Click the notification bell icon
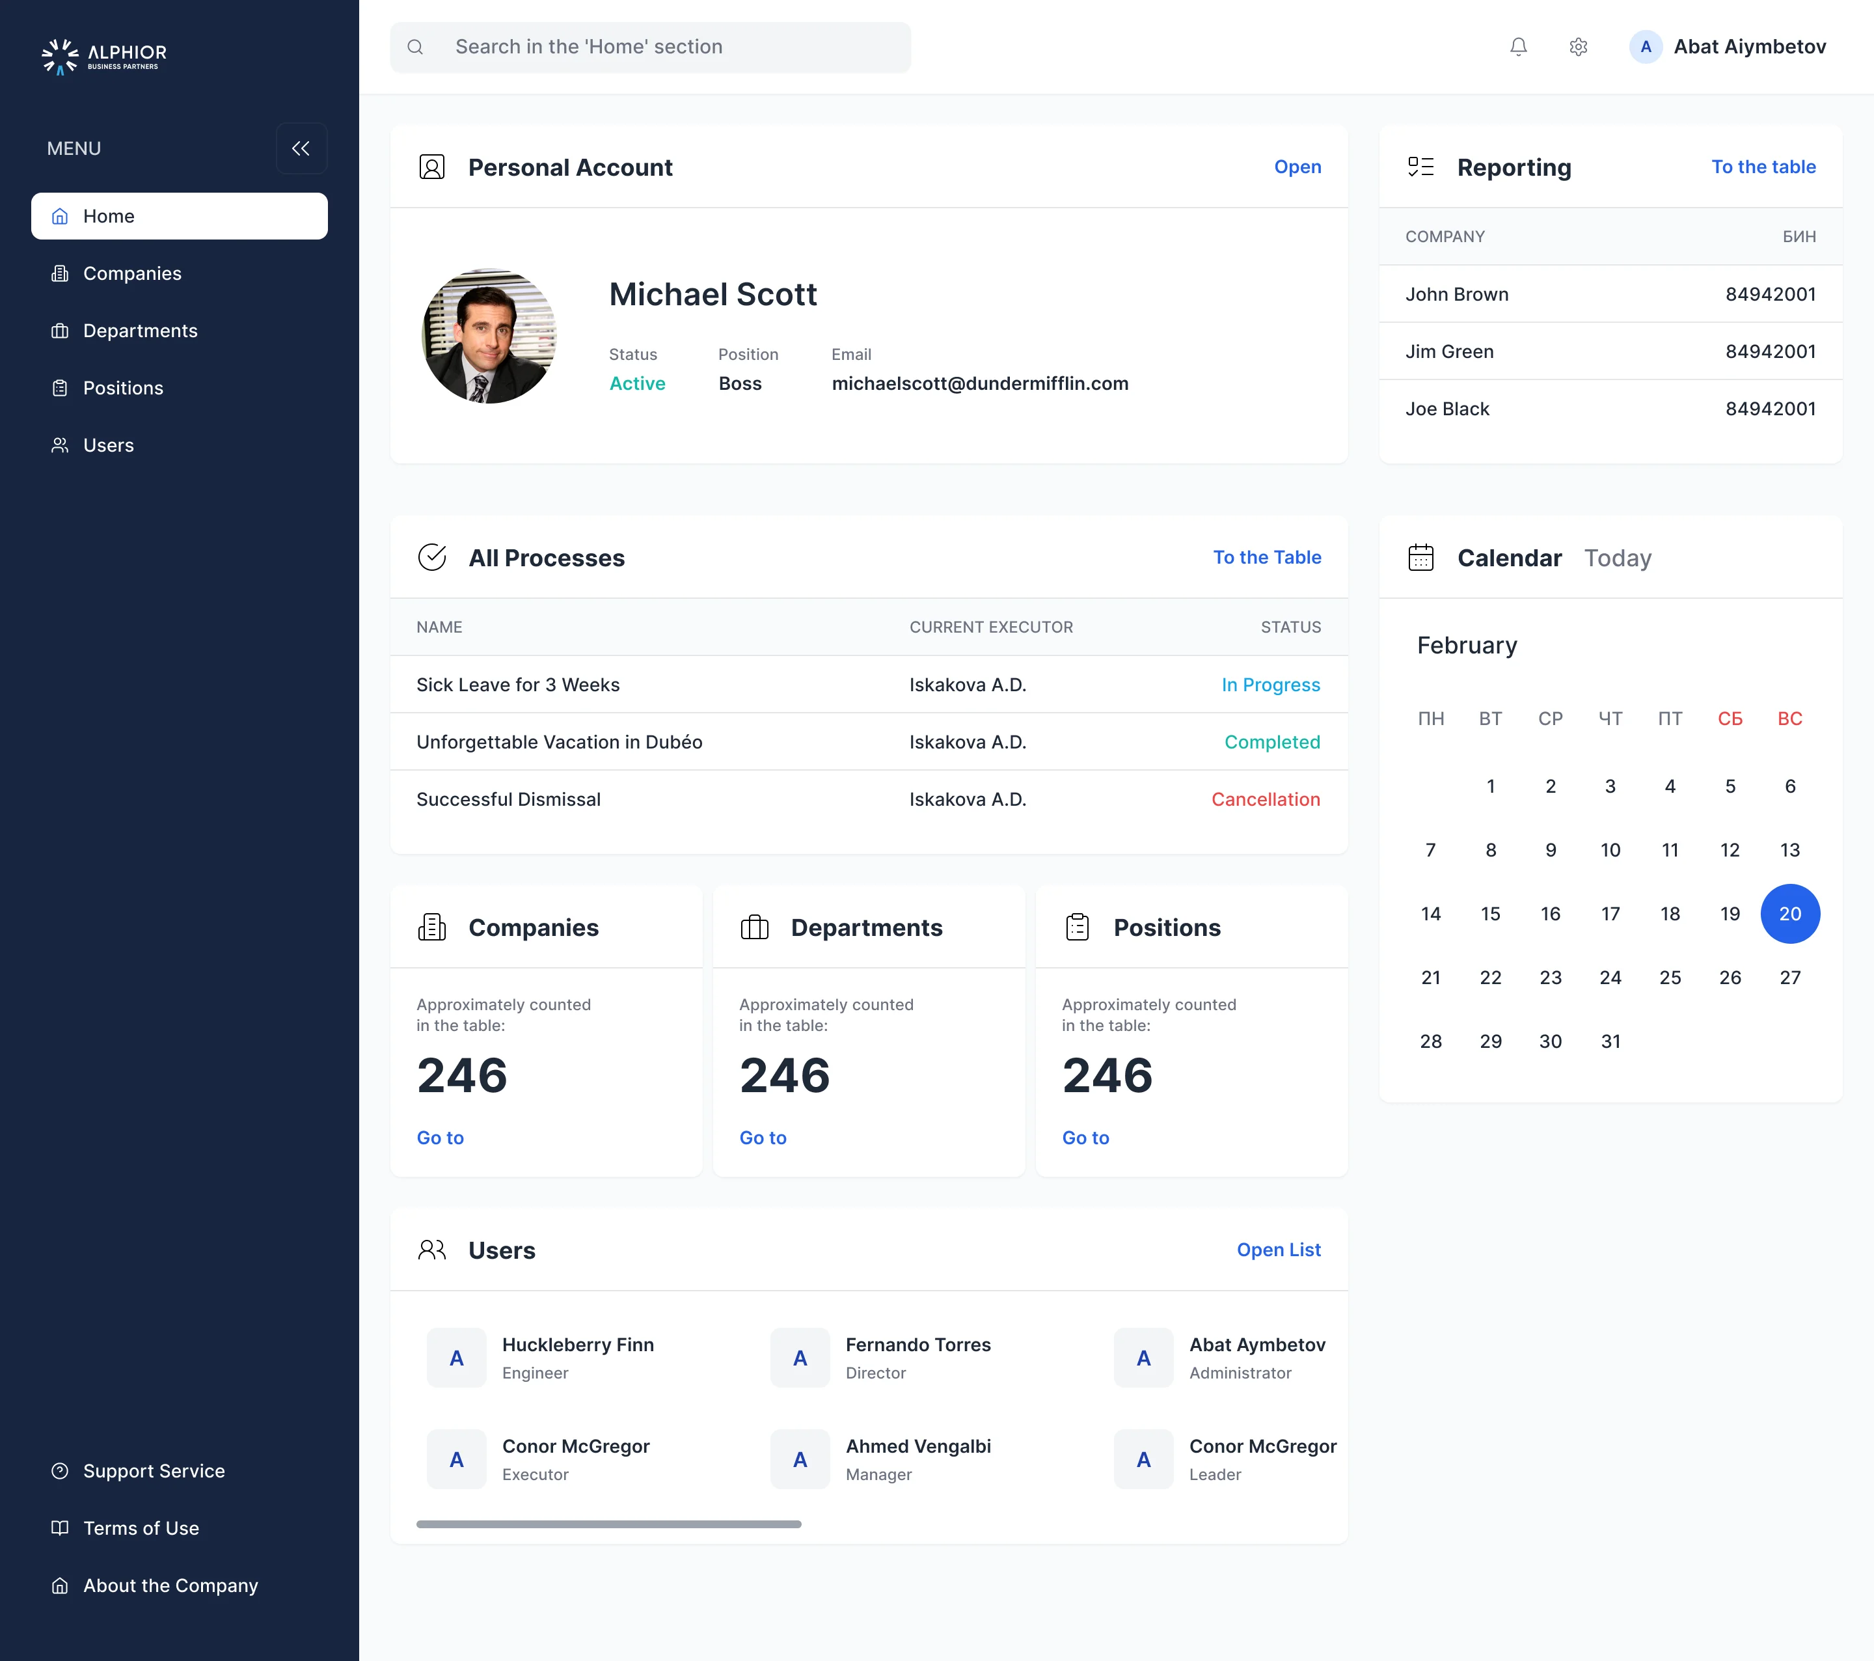This screenshot has width=1874, height=1661. 1518,47
